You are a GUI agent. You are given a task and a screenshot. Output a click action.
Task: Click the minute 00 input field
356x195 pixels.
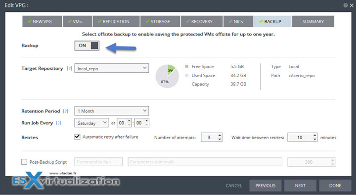(x=142, y=123)
